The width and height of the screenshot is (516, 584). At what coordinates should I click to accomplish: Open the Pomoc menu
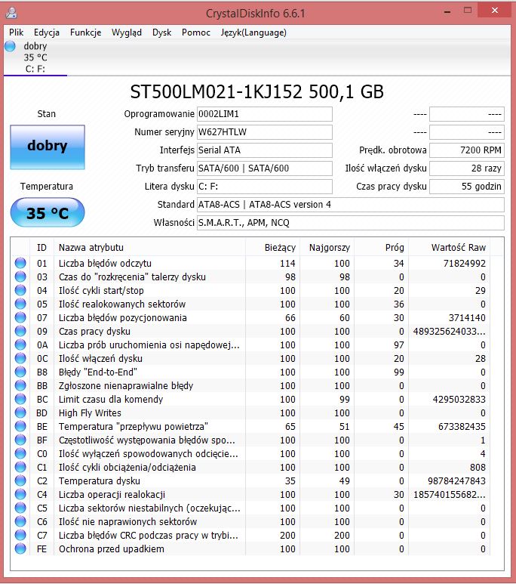click(x=196, y=32)
